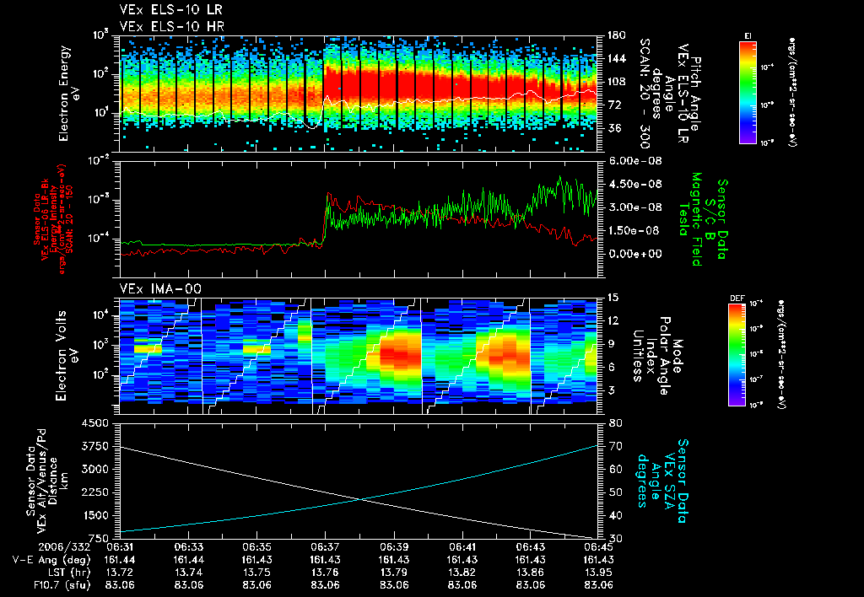This screenshot has width=864, height=597.
Task: Click the magnetic field tick 4.50e-08
Action: [x=634, y=184]
